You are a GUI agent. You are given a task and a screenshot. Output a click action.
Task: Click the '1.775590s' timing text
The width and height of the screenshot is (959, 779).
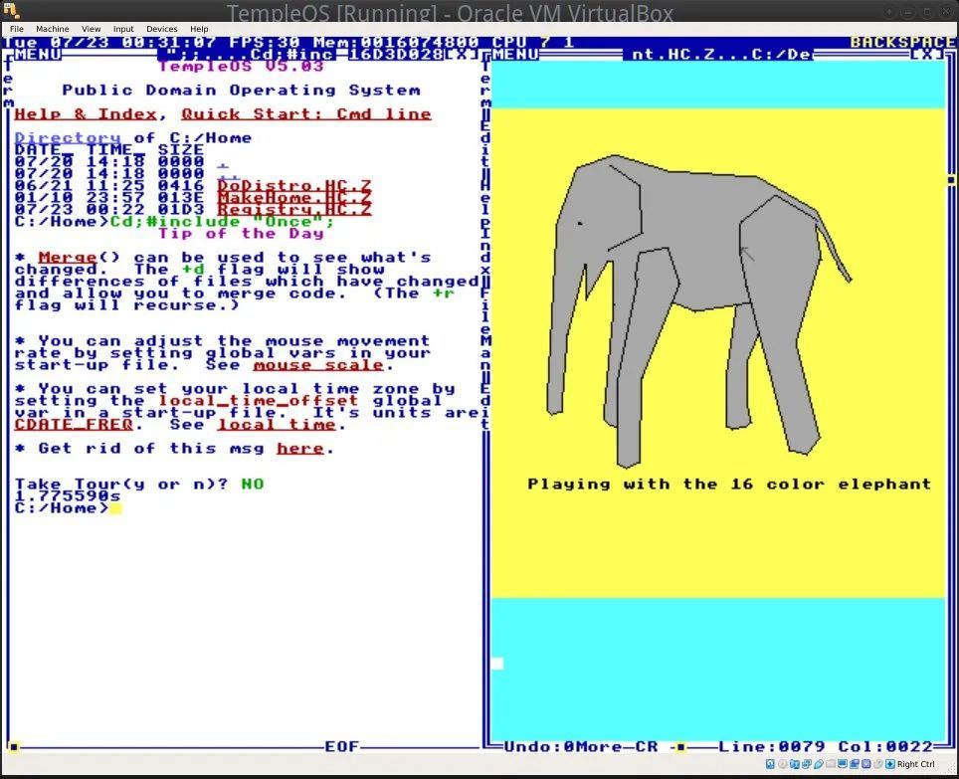68,496
